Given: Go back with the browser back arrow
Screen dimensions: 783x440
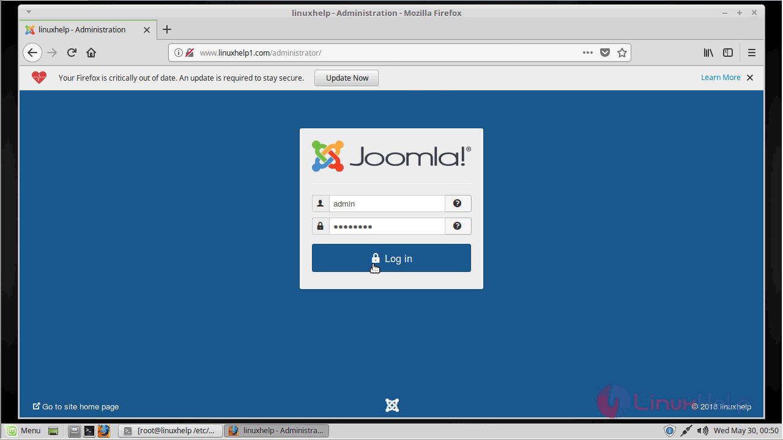Looking at the screenshot, I should (x=32, y=53).
